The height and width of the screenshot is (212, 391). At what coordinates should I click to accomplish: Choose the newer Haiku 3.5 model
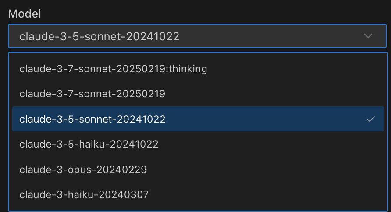[89, 144]
